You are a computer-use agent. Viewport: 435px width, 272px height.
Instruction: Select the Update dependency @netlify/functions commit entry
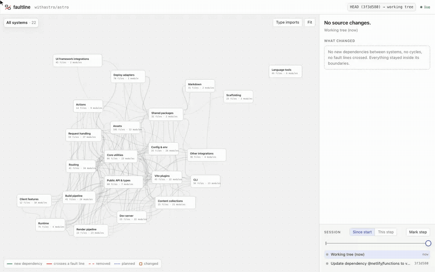click(x=377, y=263)
